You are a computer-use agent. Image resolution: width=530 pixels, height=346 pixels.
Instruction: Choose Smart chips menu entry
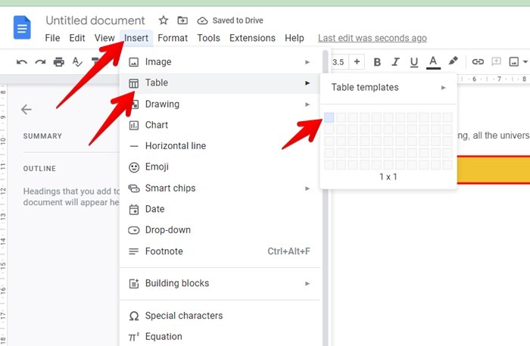pos(220,189)
